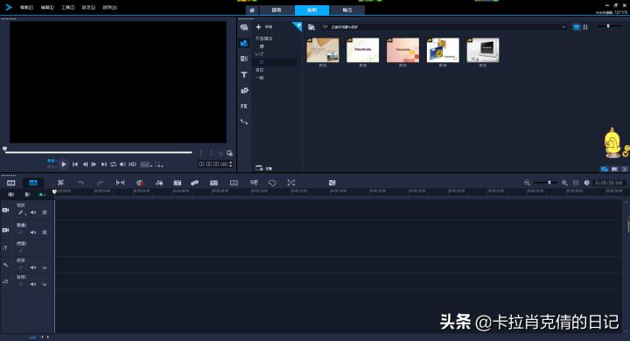Switch to Timeline view icon
Screen dimensions: 630x341
pyautogui.click(x=33, y=183)
